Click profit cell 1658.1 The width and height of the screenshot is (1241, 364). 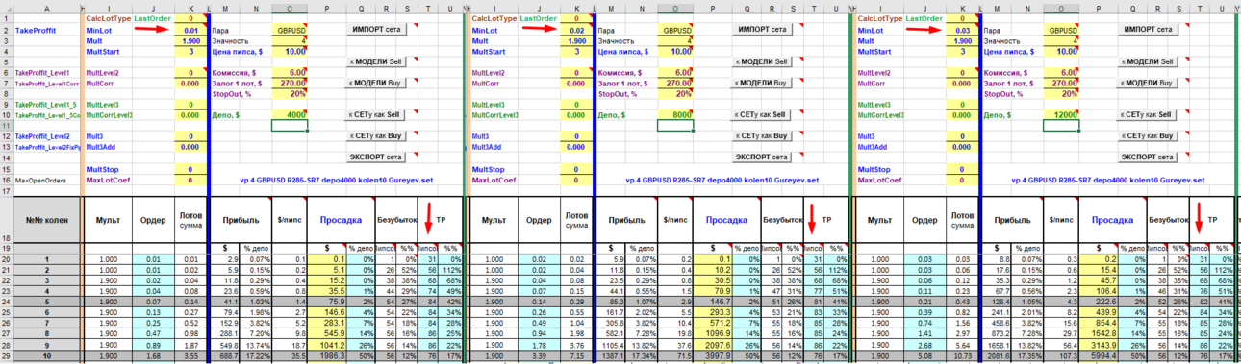tap(997, 346)
